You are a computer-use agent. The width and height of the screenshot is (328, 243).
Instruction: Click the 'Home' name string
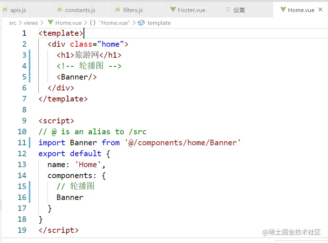click(88, 165)
